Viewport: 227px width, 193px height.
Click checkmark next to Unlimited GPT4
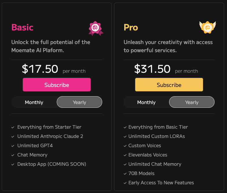tap(13, 146)
